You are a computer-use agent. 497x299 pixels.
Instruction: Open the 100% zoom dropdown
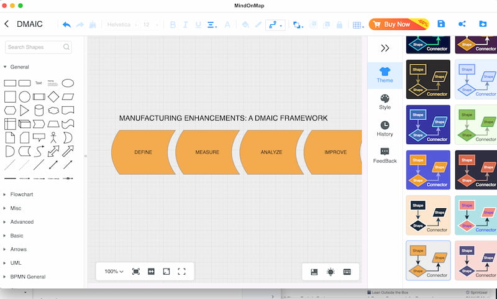click(114, 272)
